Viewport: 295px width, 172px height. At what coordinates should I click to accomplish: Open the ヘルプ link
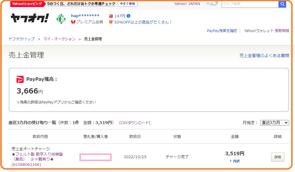(212, 4)
